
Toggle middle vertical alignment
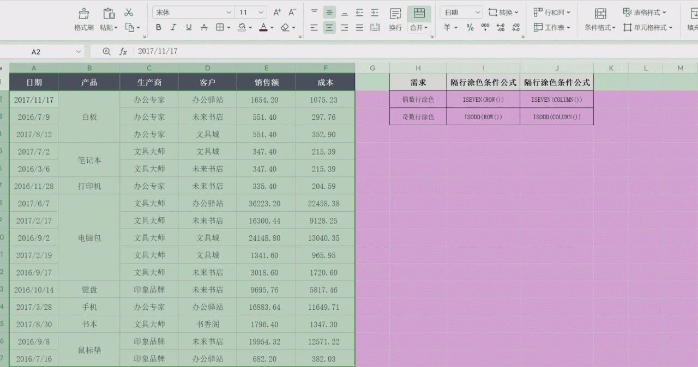pyautogui.click(x=329, y=12)
